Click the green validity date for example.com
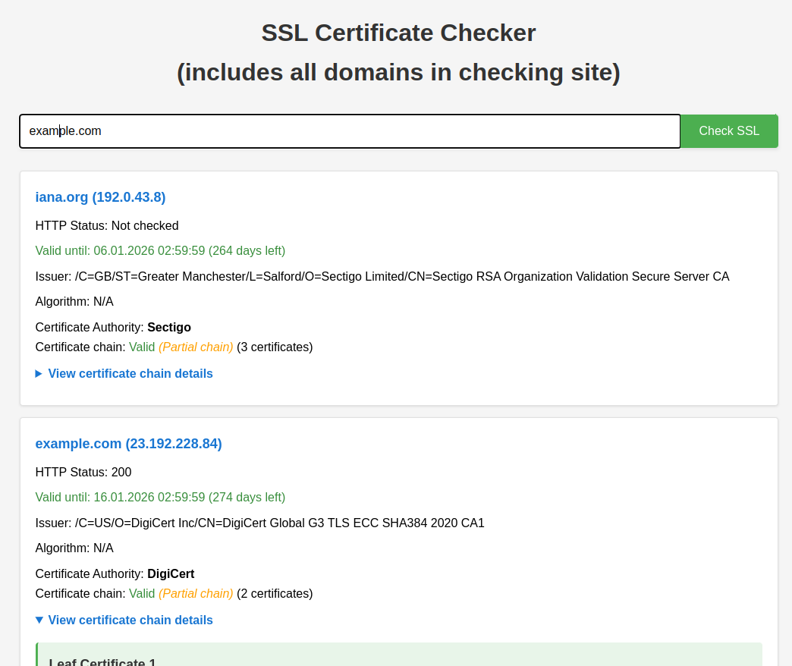Screen dimensions: 792x666 [x=159, y=497]
